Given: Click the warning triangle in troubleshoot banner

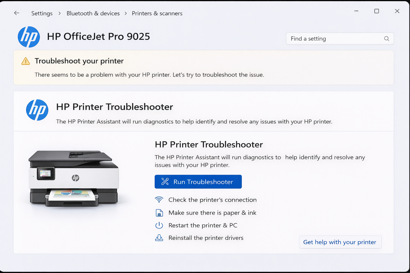Looking at the screenshot, I should (25, 61).
